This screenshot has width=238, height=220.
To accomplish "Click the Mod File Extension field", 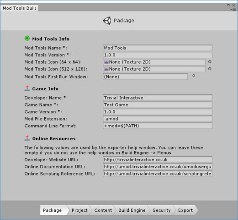I will coord(158,119).
